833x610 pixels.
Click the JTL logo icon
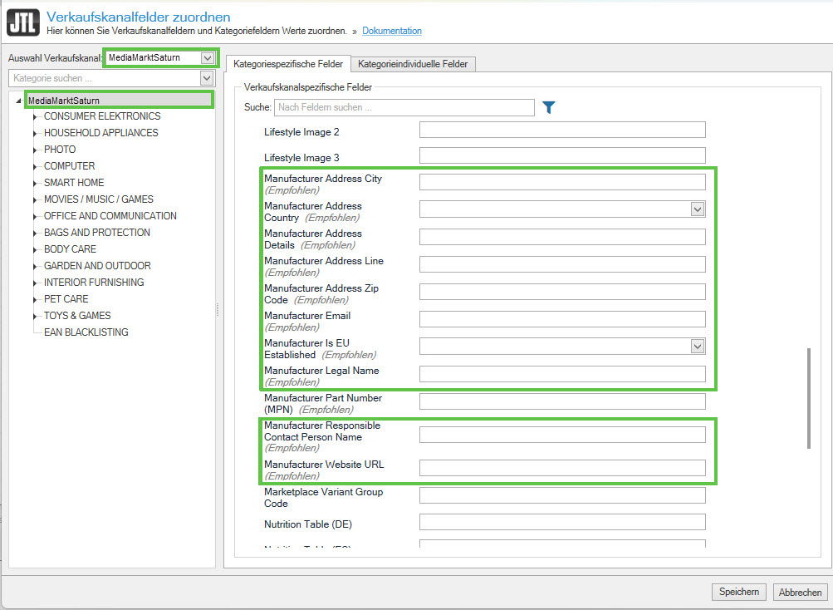(23, 22)
